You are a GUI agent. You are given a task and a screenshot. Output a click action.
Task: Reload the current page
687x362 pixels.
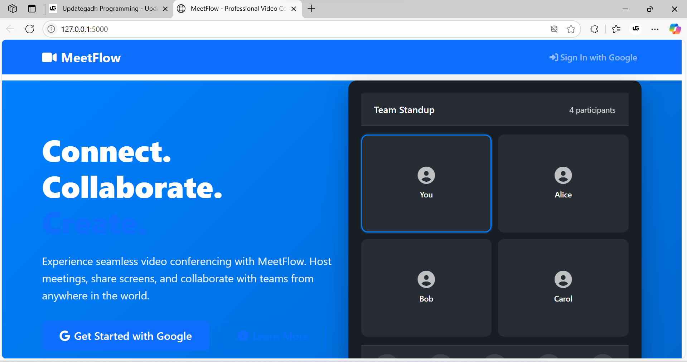pos(30,29)
